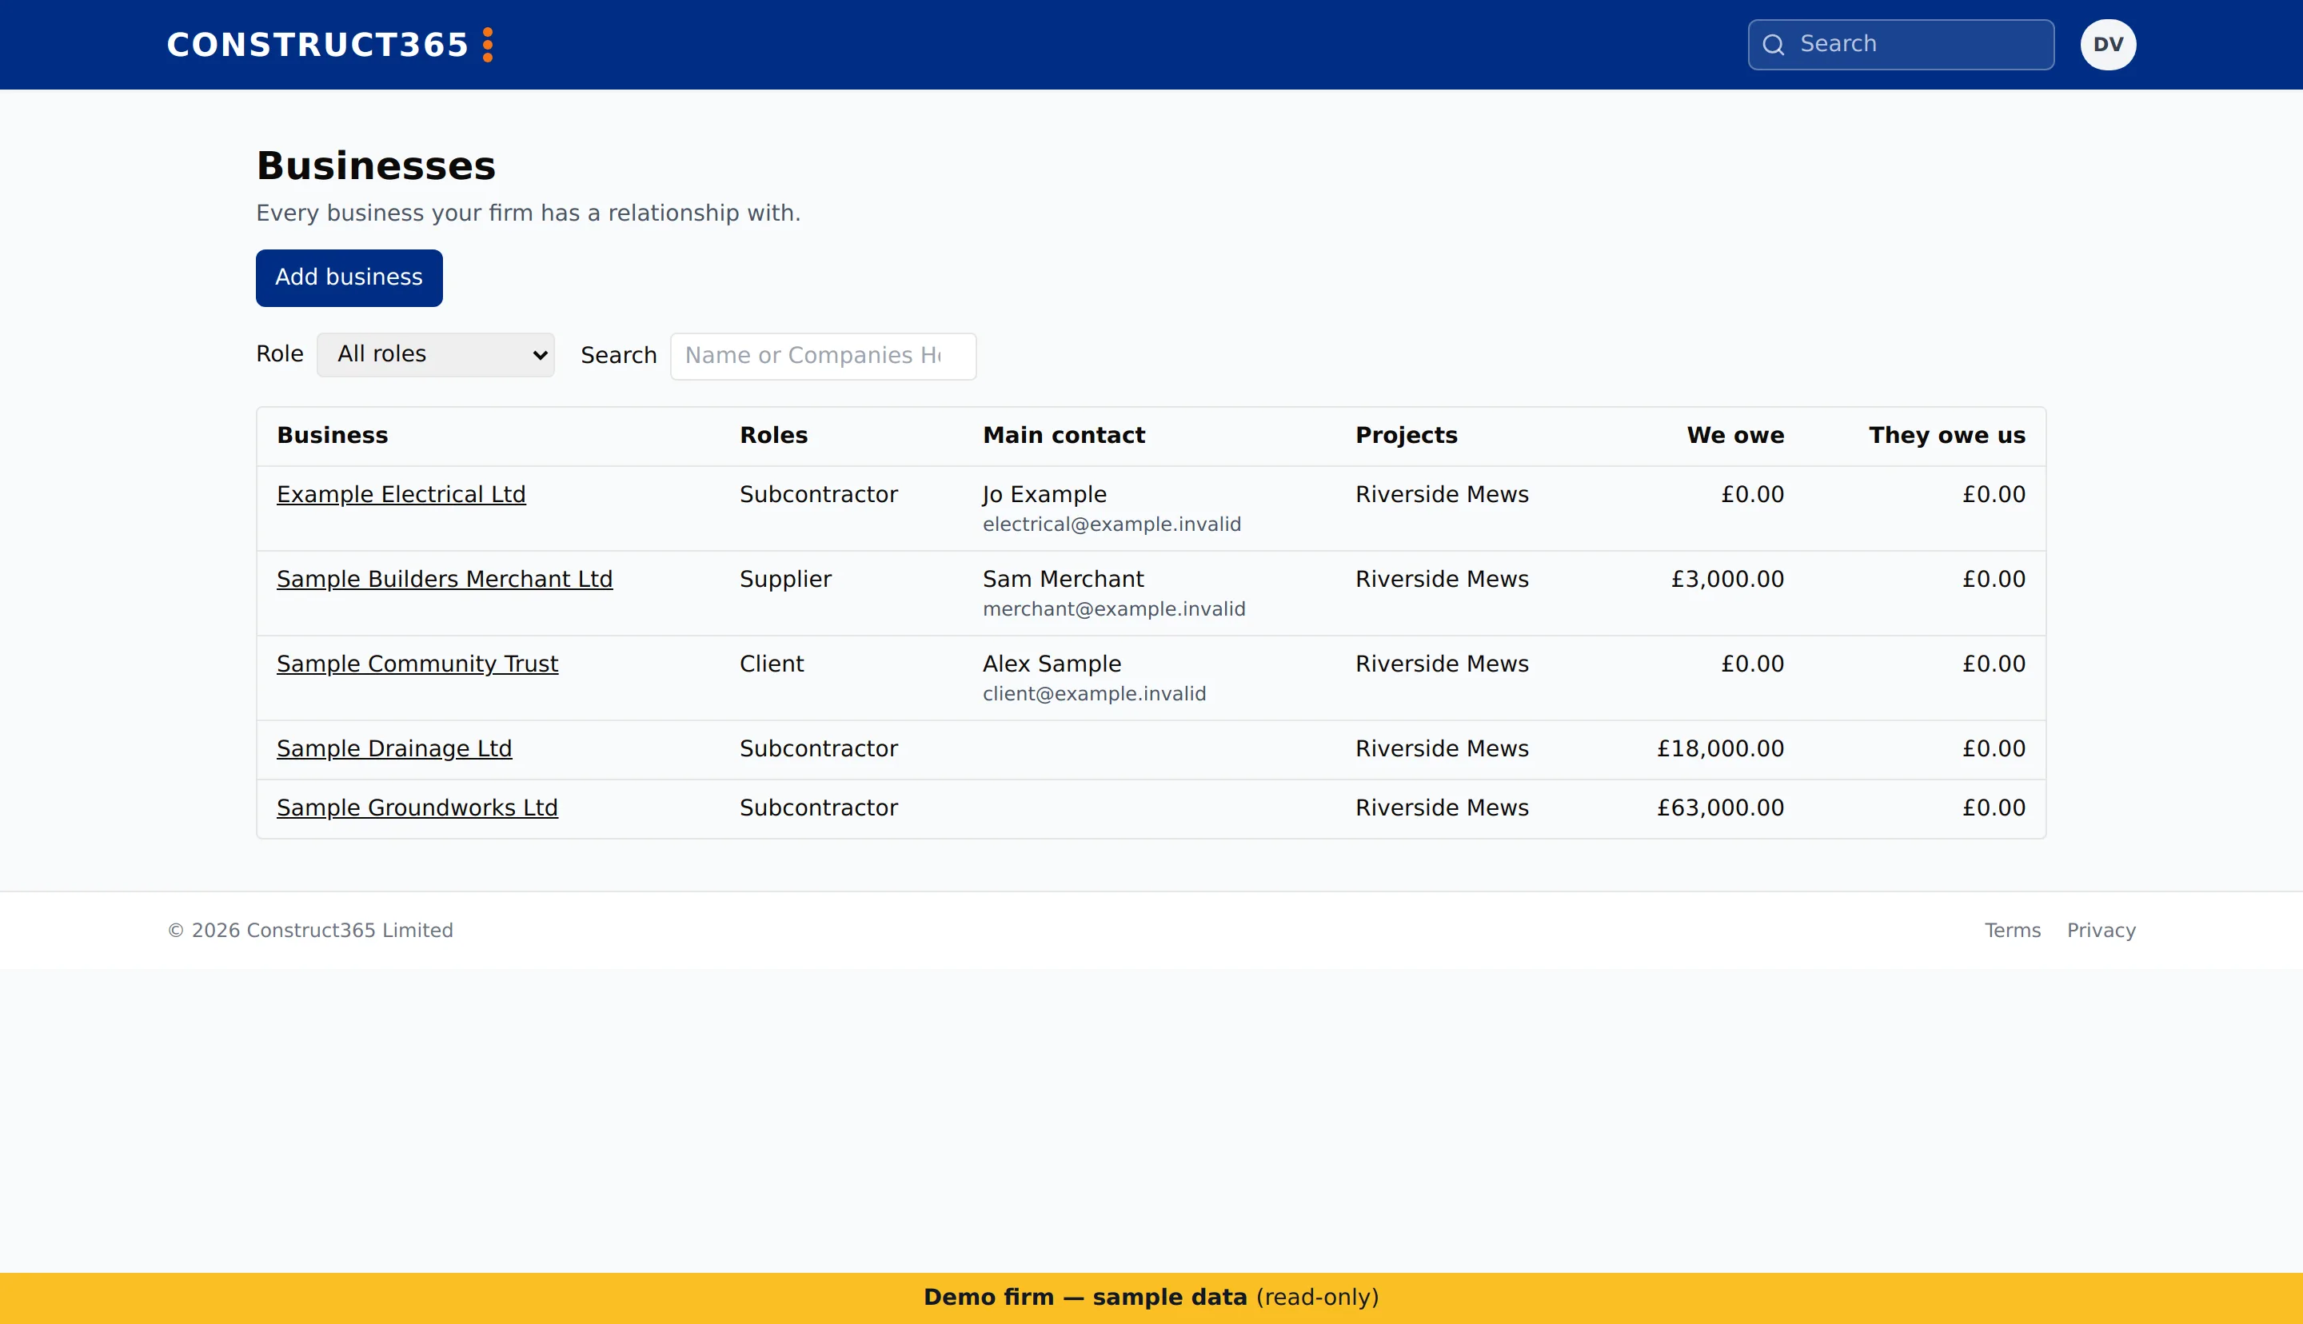Screen dimensions: 2303x1324
Task: Open Sample Community Trust
Action: coord(417,664)
